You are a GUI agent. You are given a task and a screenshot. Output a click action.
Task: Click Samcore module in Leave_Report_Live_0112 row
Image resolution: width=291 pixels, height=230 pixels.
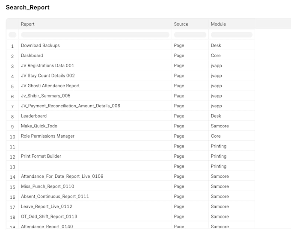[x=220, y=206]
